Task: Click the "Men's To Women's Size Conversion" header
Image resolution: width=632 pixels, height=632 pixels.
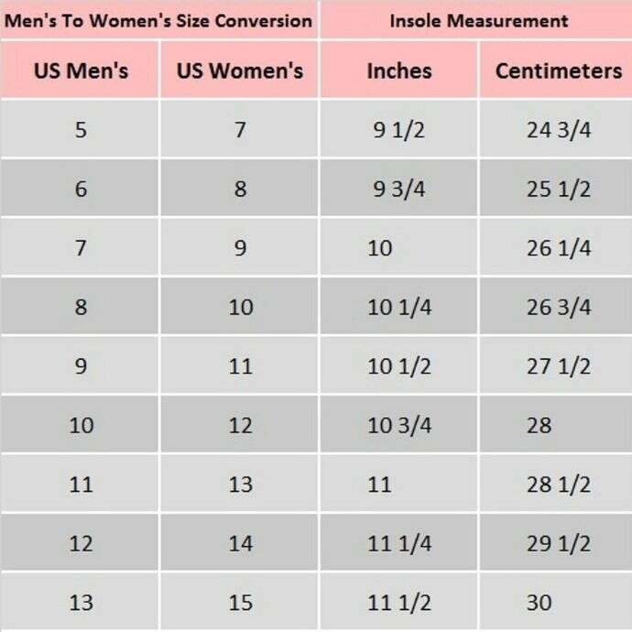Action: pyautogui.click(x=158, y=20)
